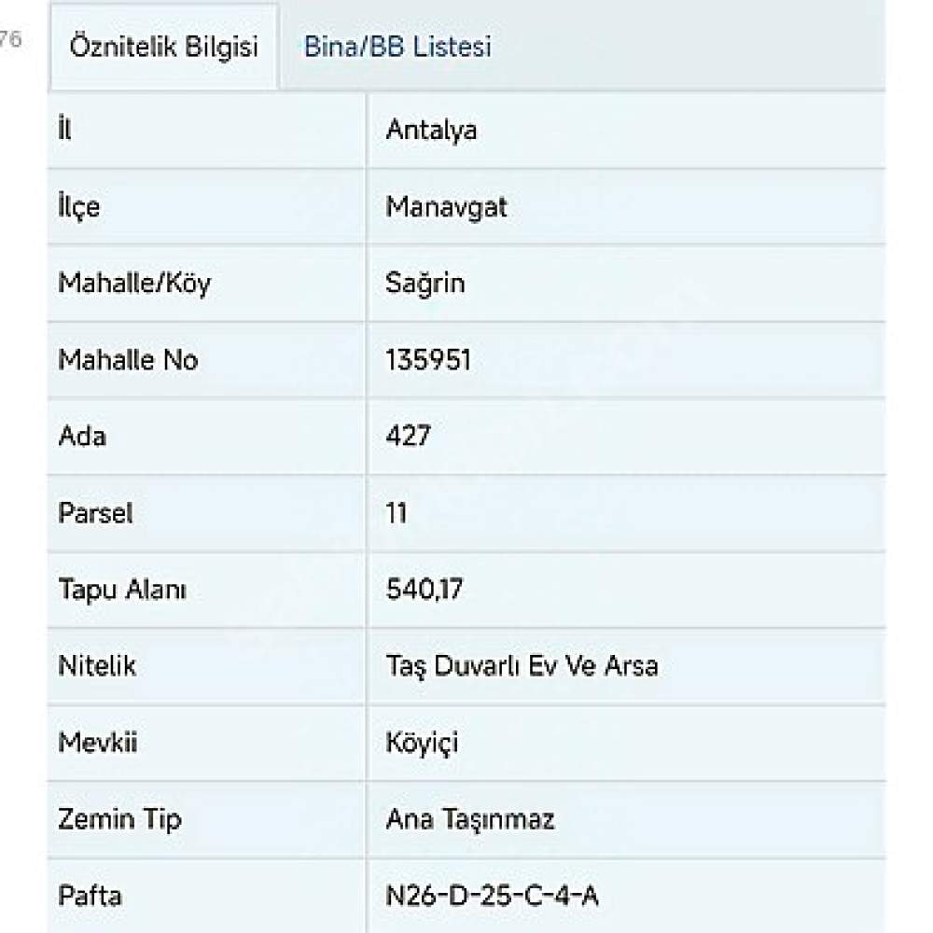The image size is (933, 933).
Task: Open the Bina/BB Listesi tab
Action: [x=397, y=47]
